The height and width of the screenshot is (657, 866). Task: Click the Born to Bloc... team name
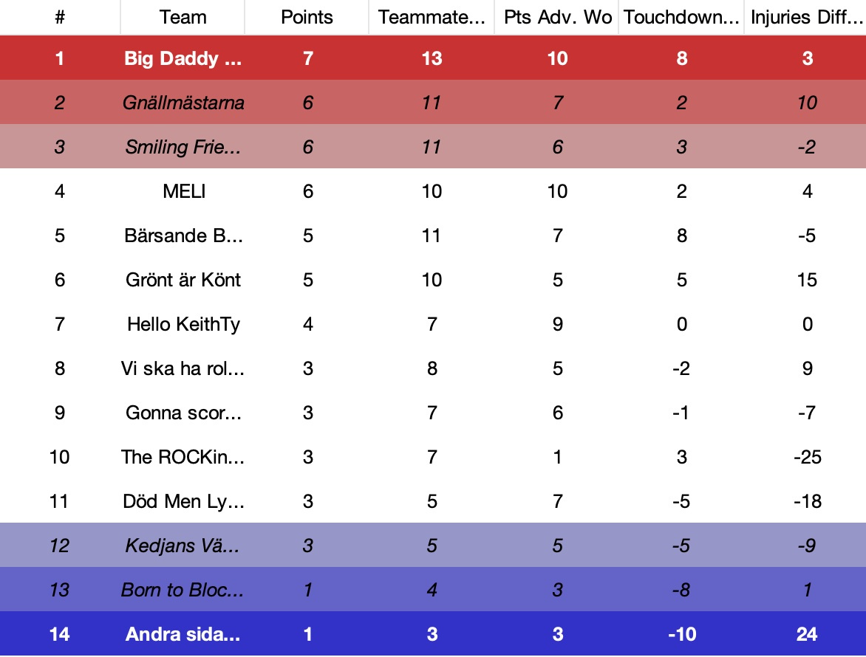(183, 590)
